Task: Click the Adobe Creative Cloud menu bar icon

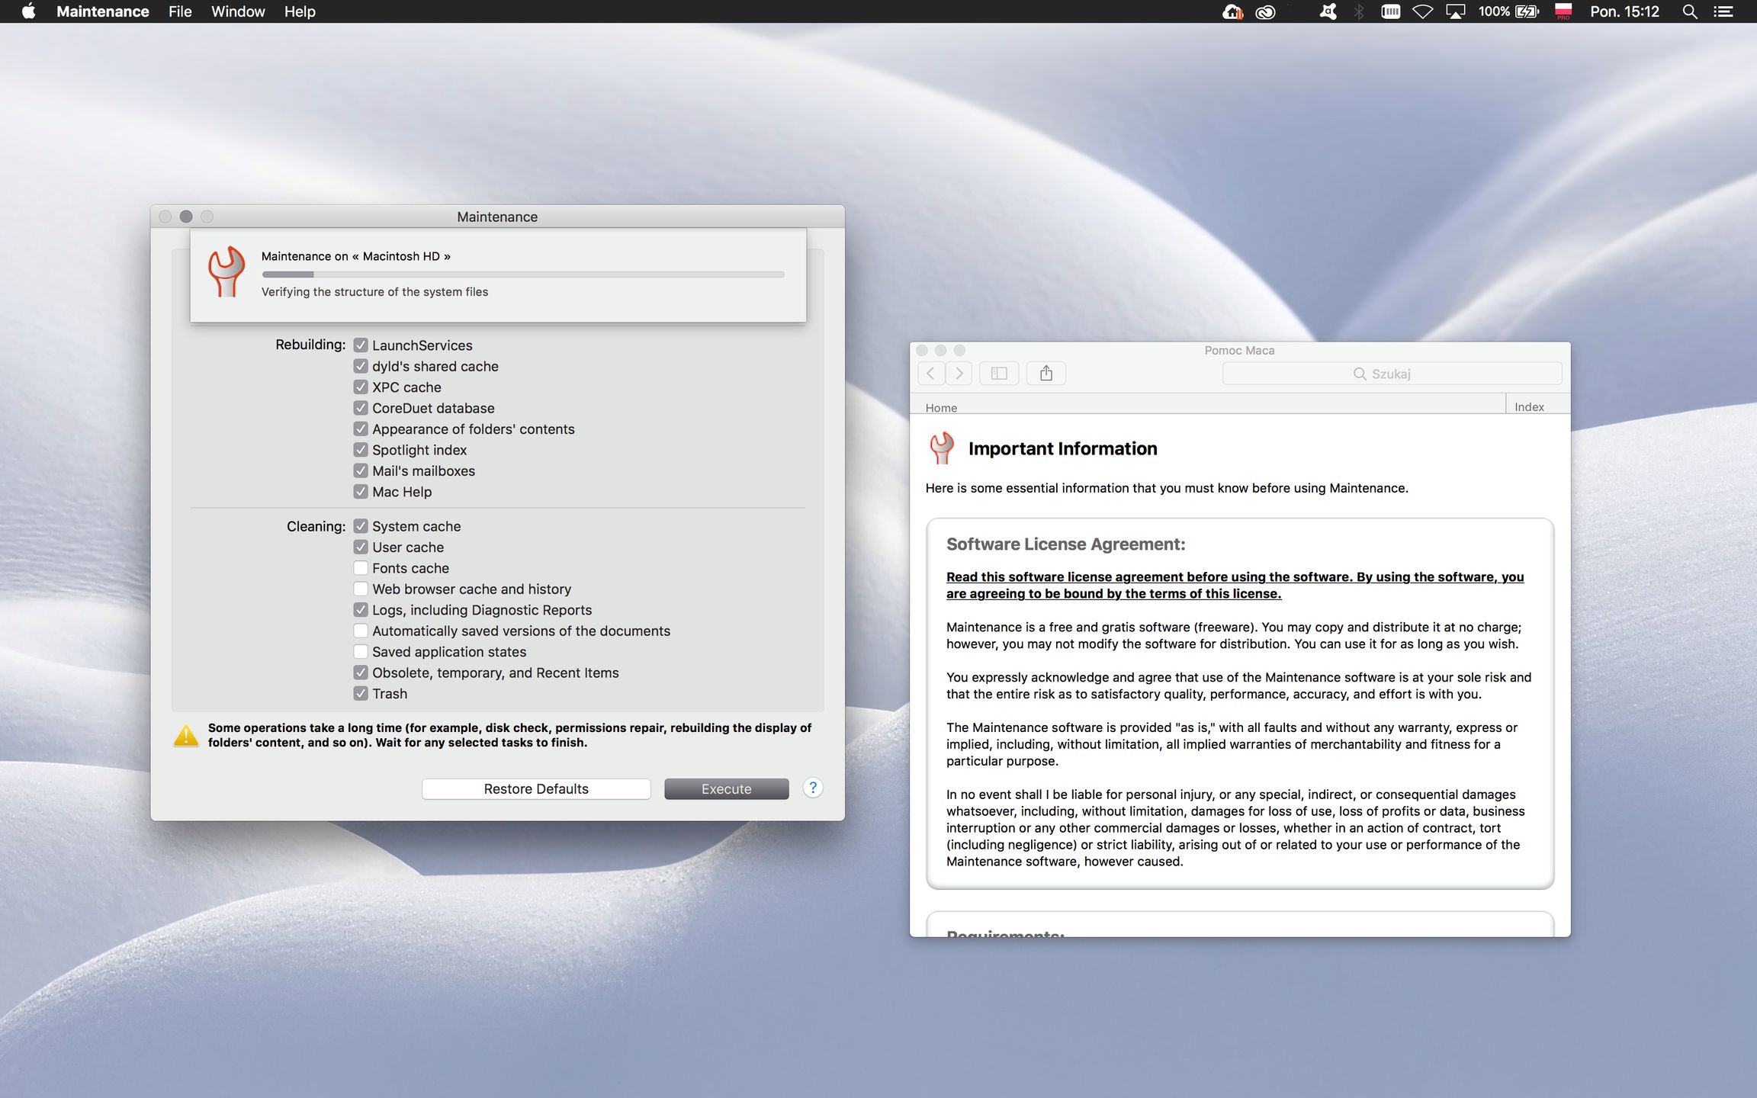Action: (x=1264, y=11)
